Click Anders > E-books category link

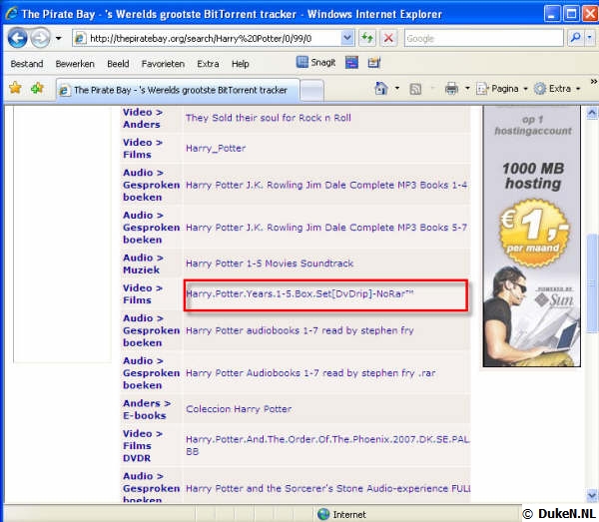pyautogui.click(x=147, y=409)
